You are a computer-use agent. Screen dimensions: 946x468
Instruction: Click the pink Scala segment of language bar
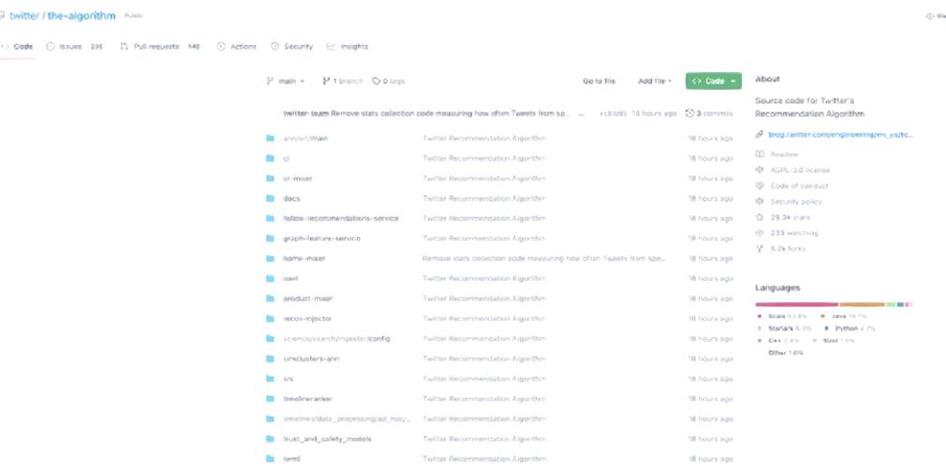point(796,304)
